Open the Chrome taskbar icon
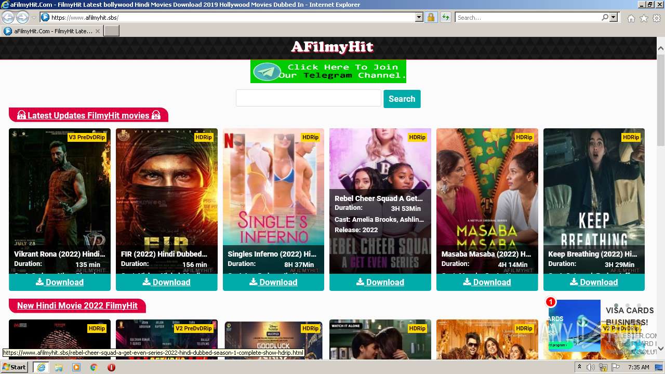This screenshot has height=374, width=665. pos(94,367)
